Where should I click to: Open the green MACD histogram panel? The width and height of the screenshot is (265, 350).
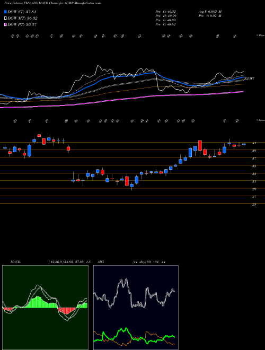[x=45, y=308]
